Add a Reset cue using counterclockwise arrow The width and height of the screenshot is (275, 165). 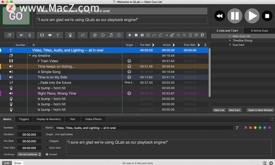pyautogui.click(x=154, y=35)
